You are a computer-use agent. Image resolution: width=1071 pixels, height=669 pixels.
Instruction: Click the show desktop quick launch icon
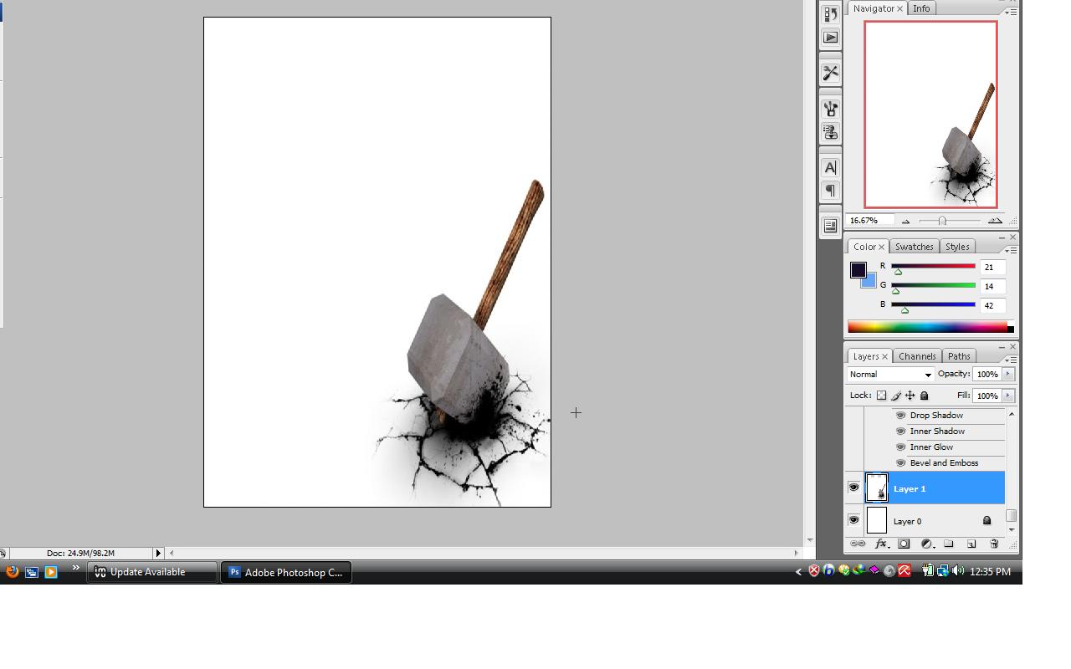coord(32,572)
